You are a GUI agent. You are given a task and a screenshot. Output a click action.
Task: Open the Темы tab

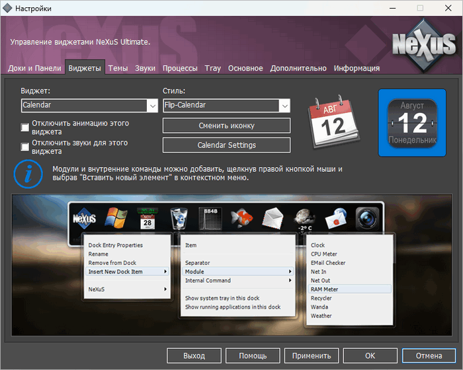coord(118,68)
